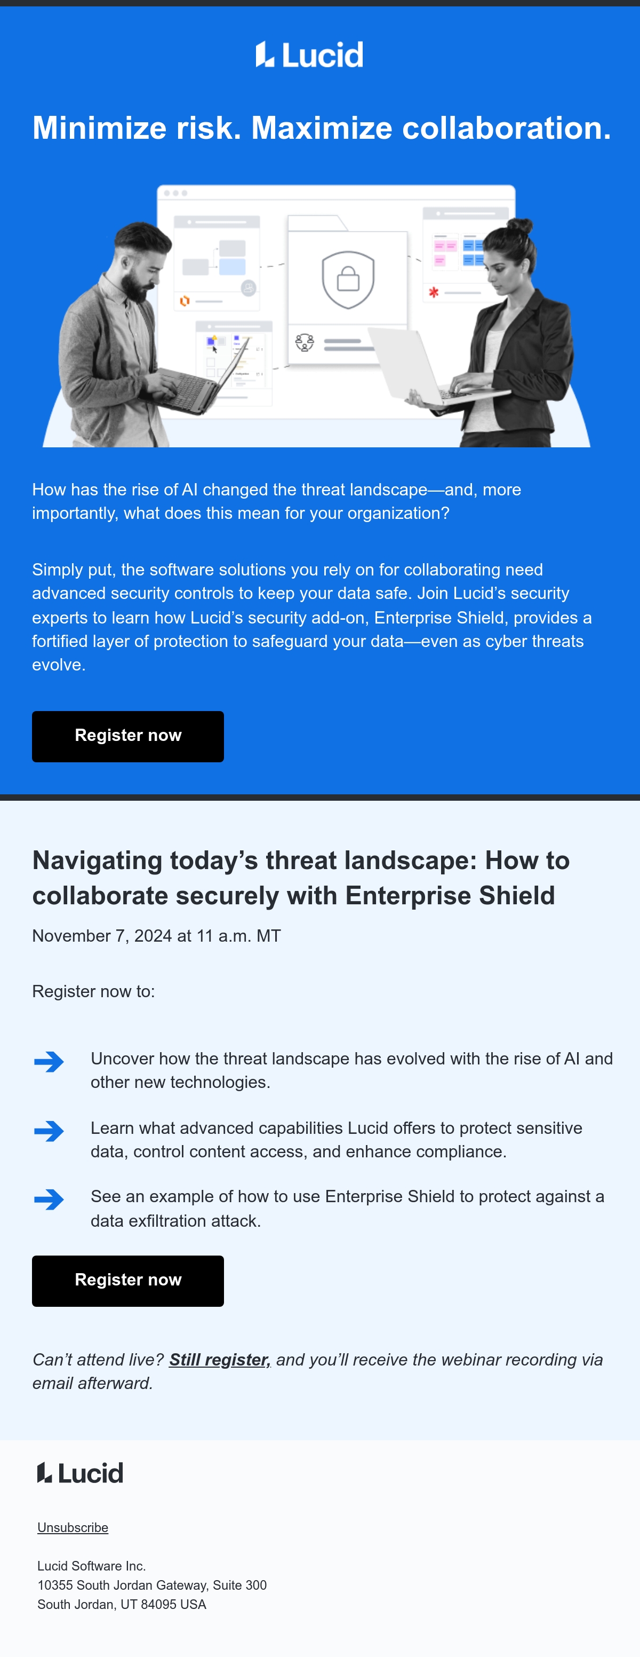Click Register now button in blue section
Image resolution: width=640 pixels, height=1657 pixels.
[128, 737]
